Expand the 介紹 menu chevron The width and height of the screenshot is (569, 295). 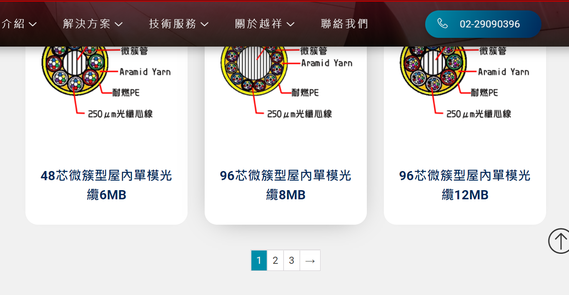pos(33,24)
